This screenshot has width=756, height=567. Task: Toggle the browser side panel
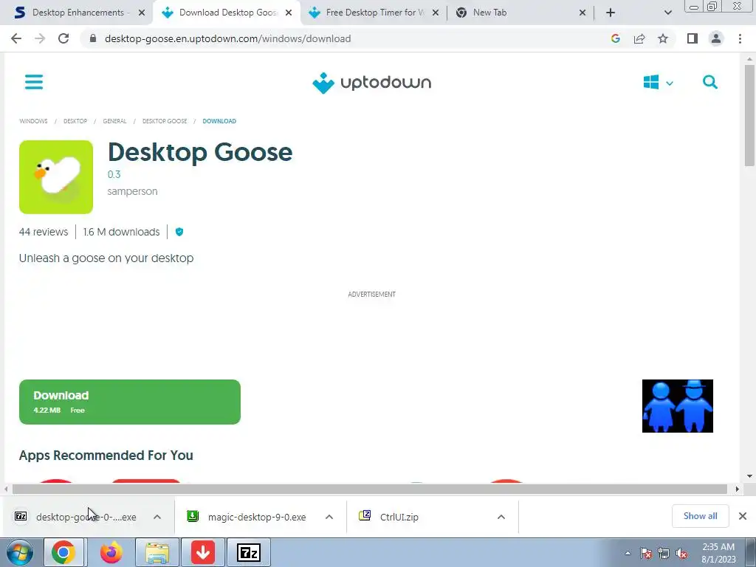(x=693, y=38)
